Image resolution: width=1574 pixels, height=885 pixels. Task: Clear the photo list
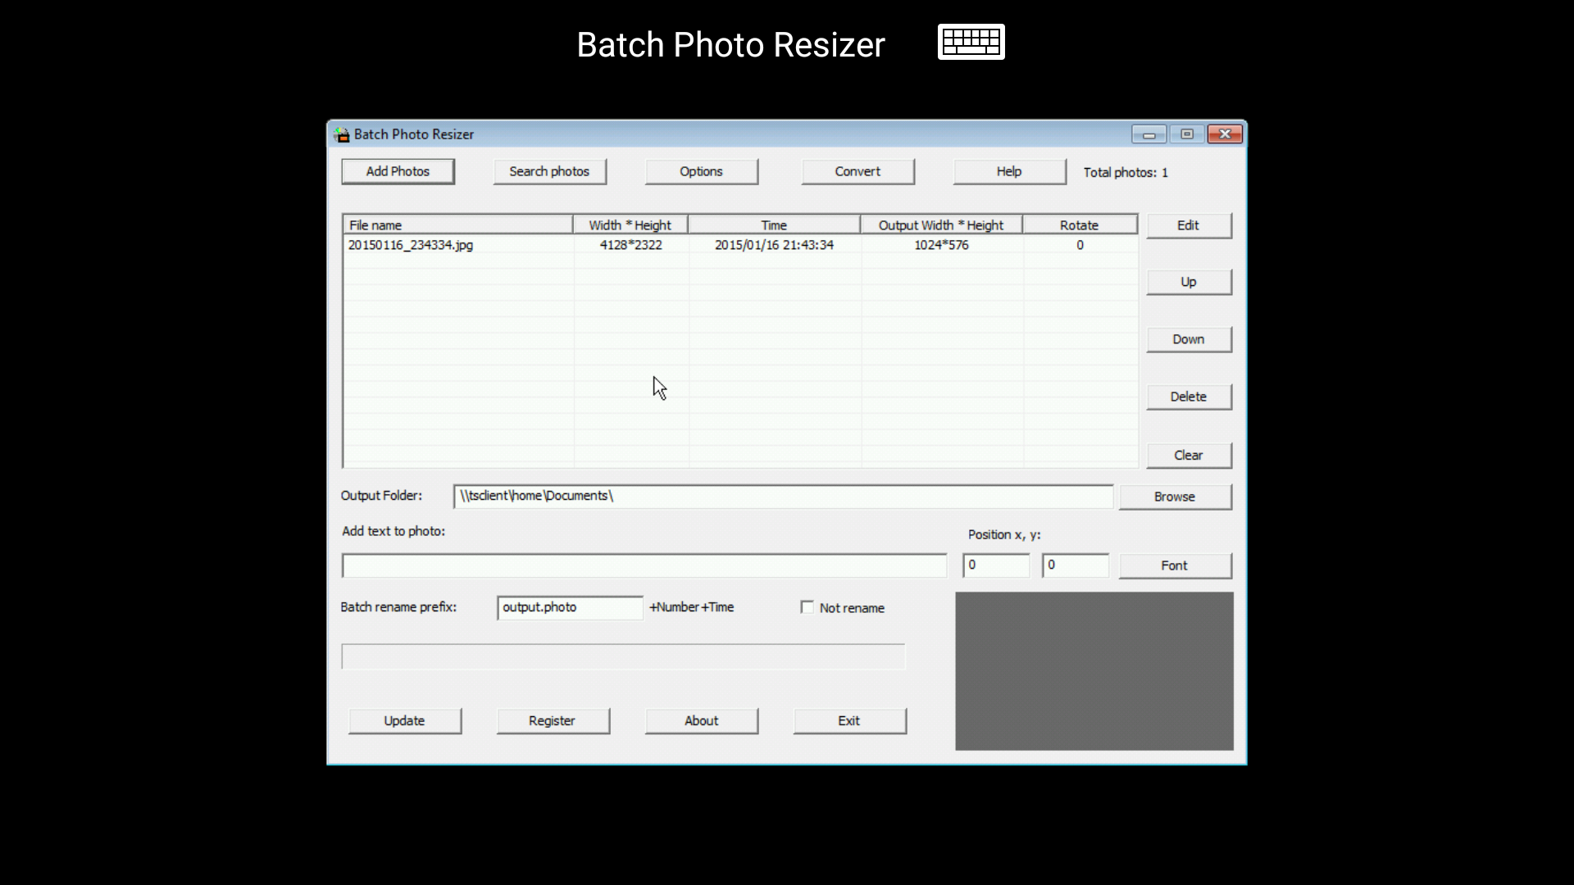point(1189,456)
